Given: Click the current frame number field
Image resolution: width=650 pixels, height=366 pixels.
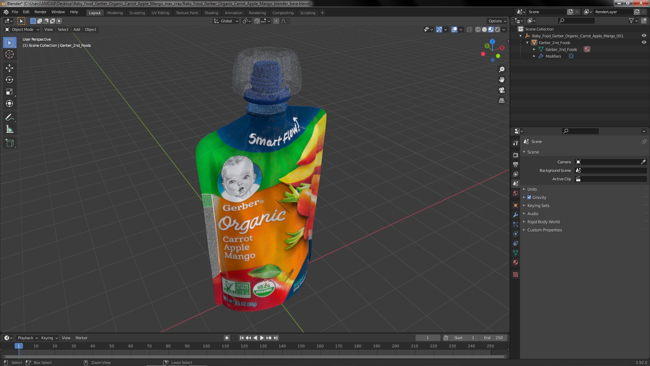Looking at the screenshot, I should tap(428, 338).
